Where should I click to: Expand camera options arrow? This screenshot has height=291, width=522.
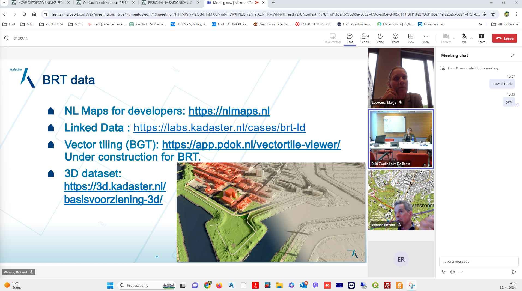[454, 38]
